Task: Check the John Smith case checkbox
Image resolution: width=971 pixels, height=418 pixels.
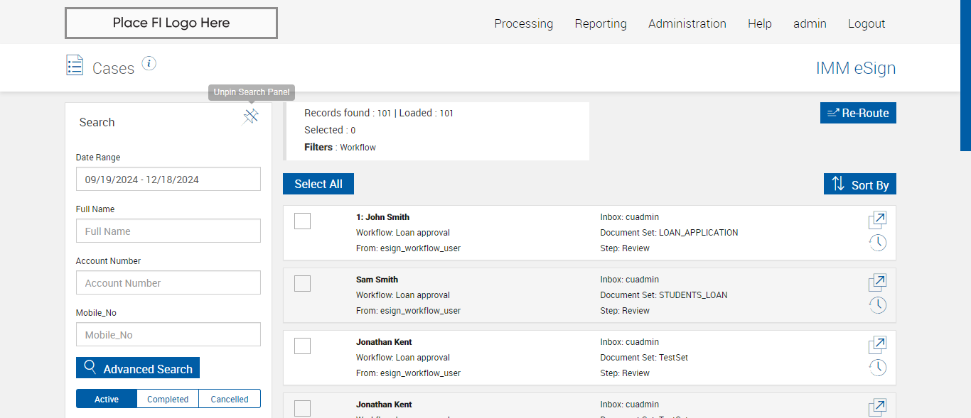Action: point(302,221)
